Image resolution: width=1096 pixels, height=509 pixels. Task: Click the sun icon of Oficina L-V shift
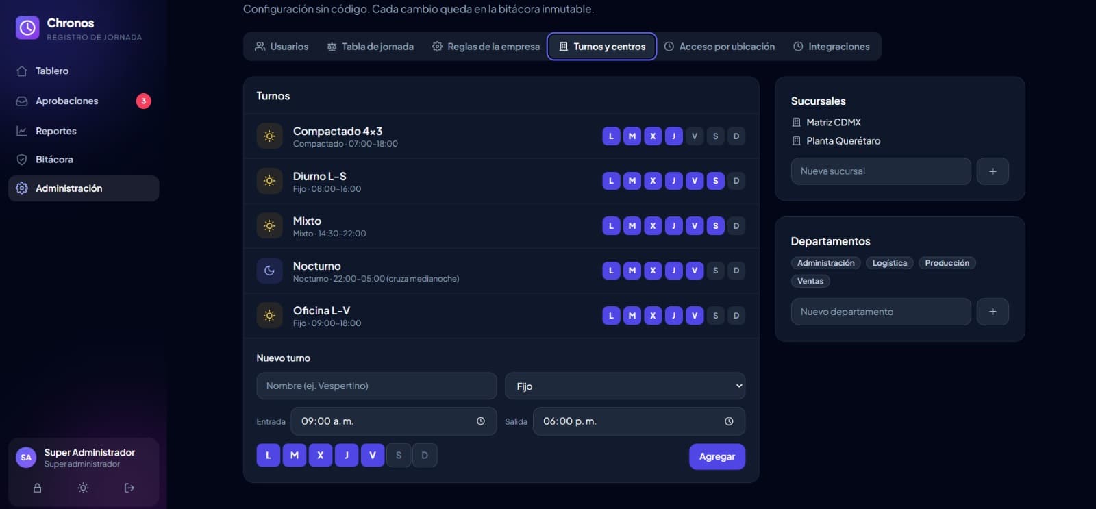[269, 316]
